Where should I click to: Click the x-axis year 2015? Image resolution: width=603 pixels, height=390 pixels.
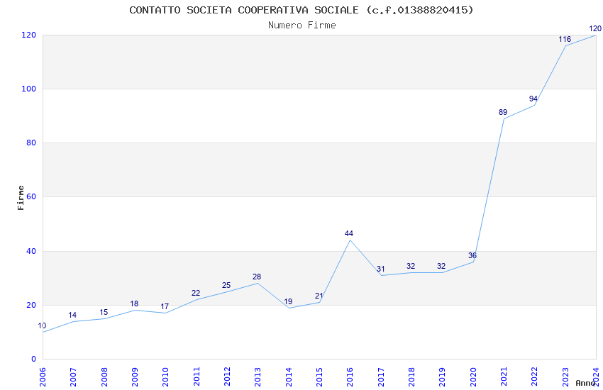[x=319, y=377]
